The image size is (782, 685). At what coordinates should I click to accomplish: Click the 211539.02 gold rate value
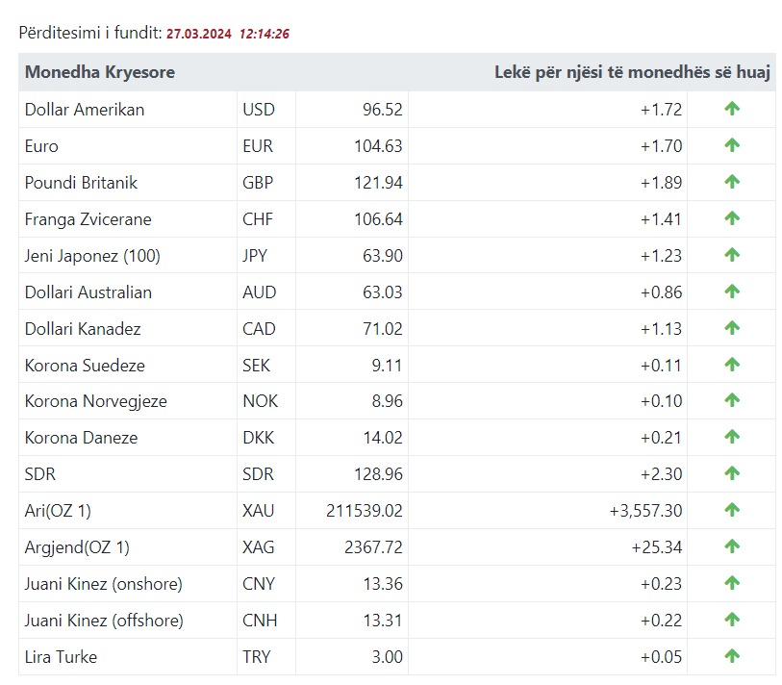[365, 511]
